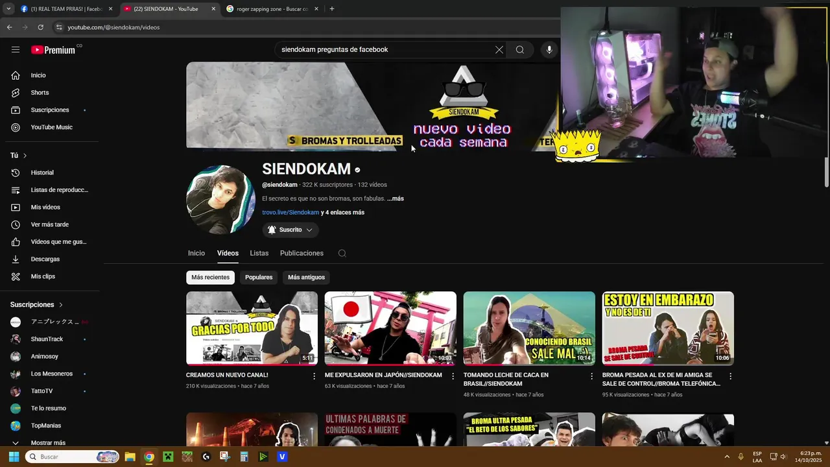830x467 pixels.
Task: Open a new browser tab
Action: coord(332,9)
